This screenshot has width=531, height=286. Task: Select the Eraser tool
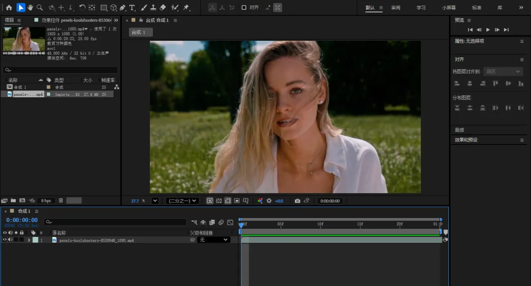tap(163, 7)
